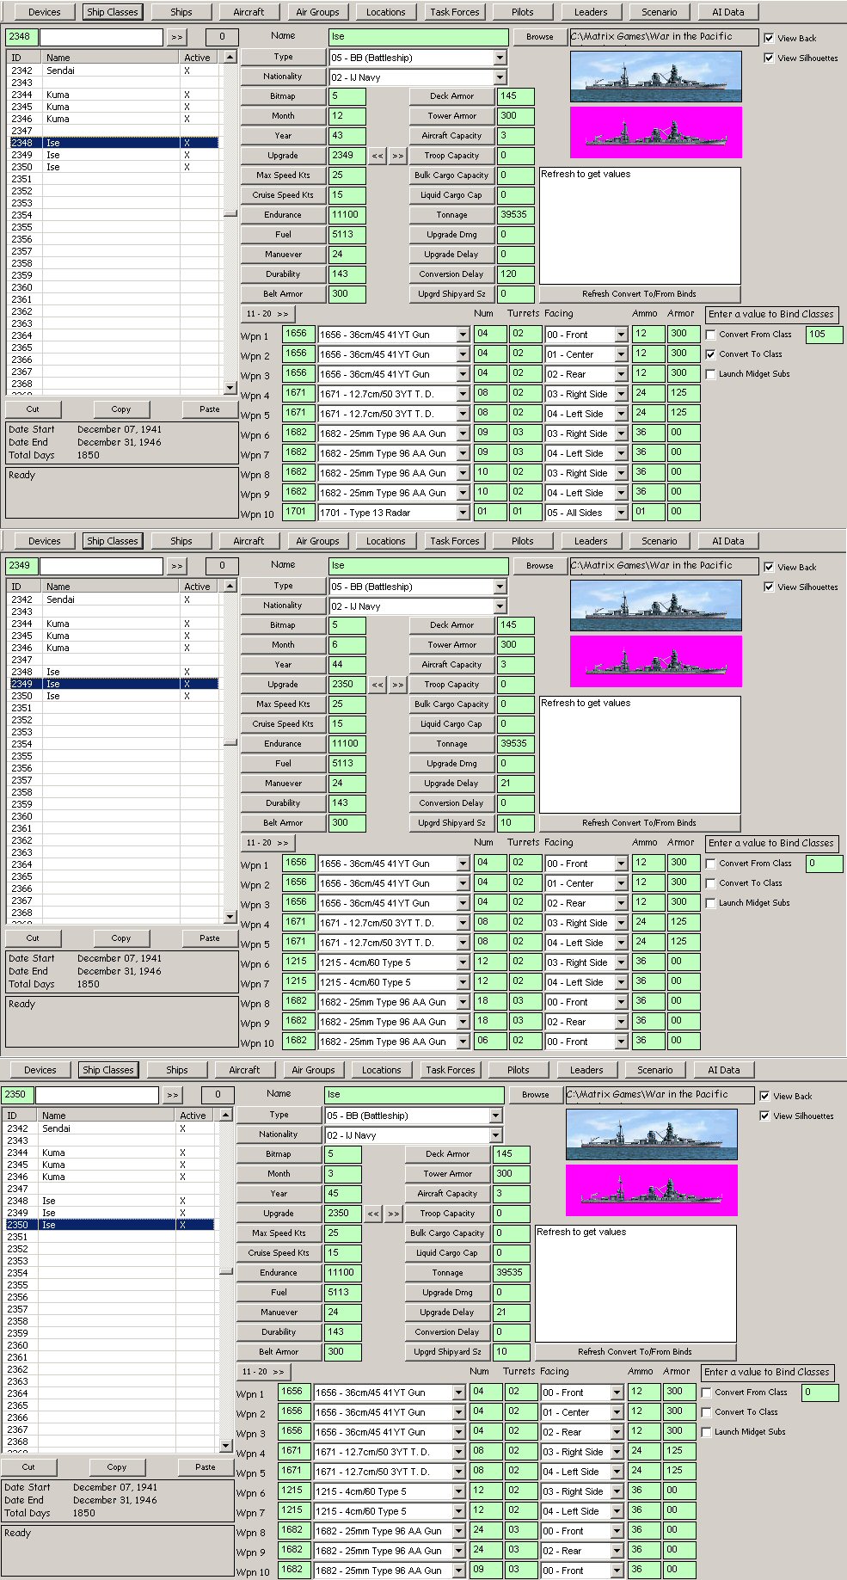Toggle View Back checkbox in class 2349 window
Viewport: 847px width, 1580px height.
[769, 567]
